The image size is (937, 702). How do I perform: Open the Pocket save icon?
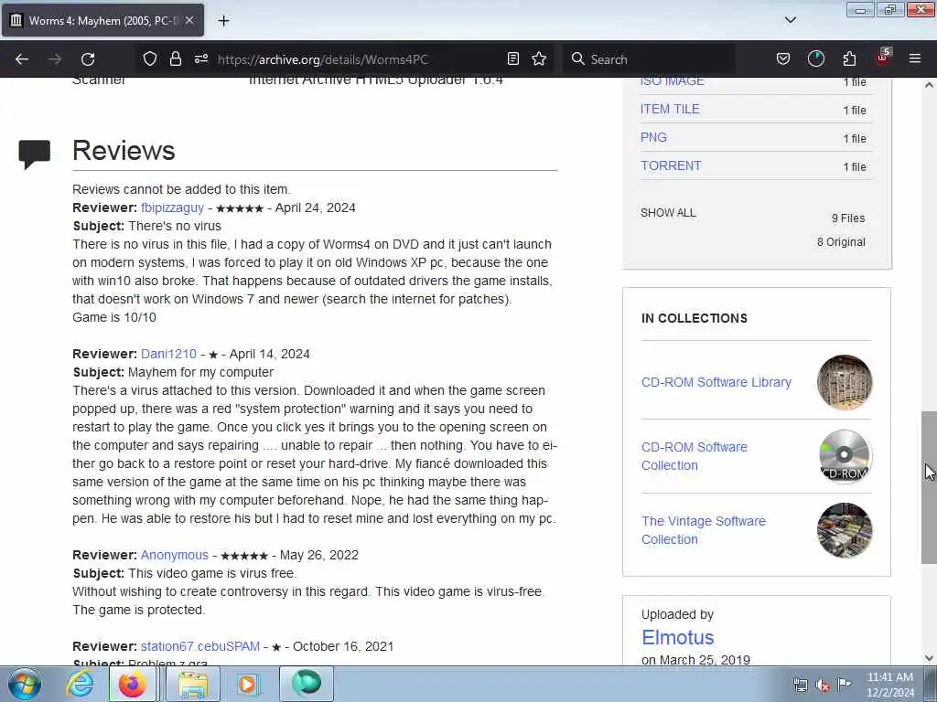coord(783,58)
